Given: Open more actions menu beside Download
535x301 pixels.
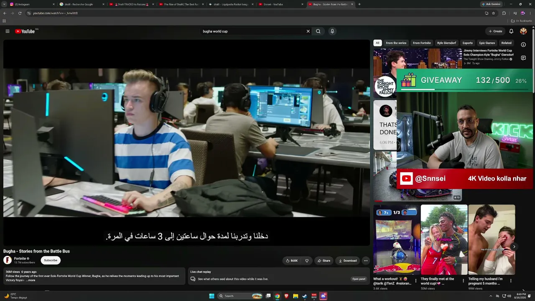Looking at the screenshot, I should click(x=366, y=260).
